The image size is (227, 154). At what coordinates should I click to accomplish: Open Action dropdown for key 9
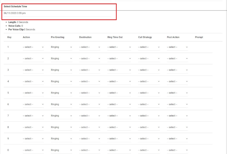point(33,139)
